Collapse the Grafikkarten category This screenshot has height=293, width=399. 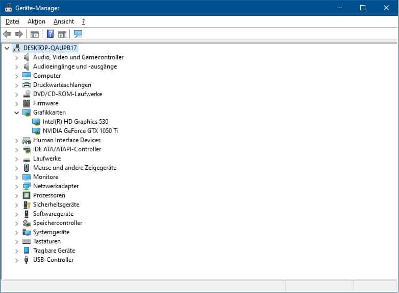pos(16,112)
